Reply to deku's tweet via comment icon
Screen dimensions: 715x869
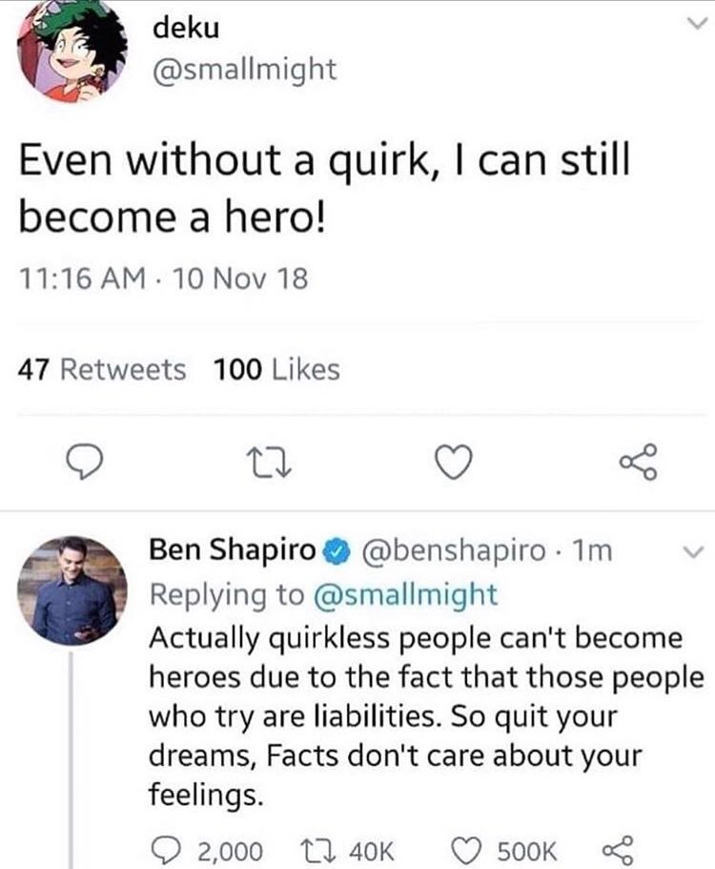tap(84, 463)
